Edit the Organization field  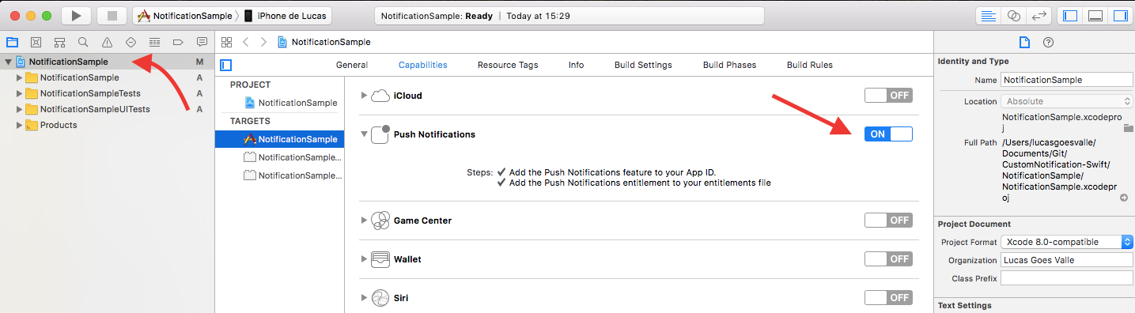pyautogui.click(x=1067, y=260)
